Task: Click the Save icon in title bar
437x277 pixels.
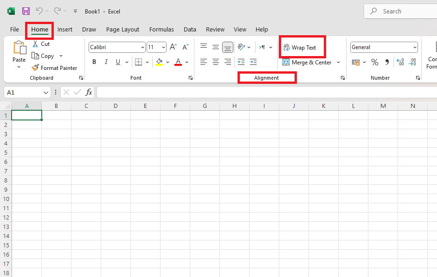Action: 26,11
